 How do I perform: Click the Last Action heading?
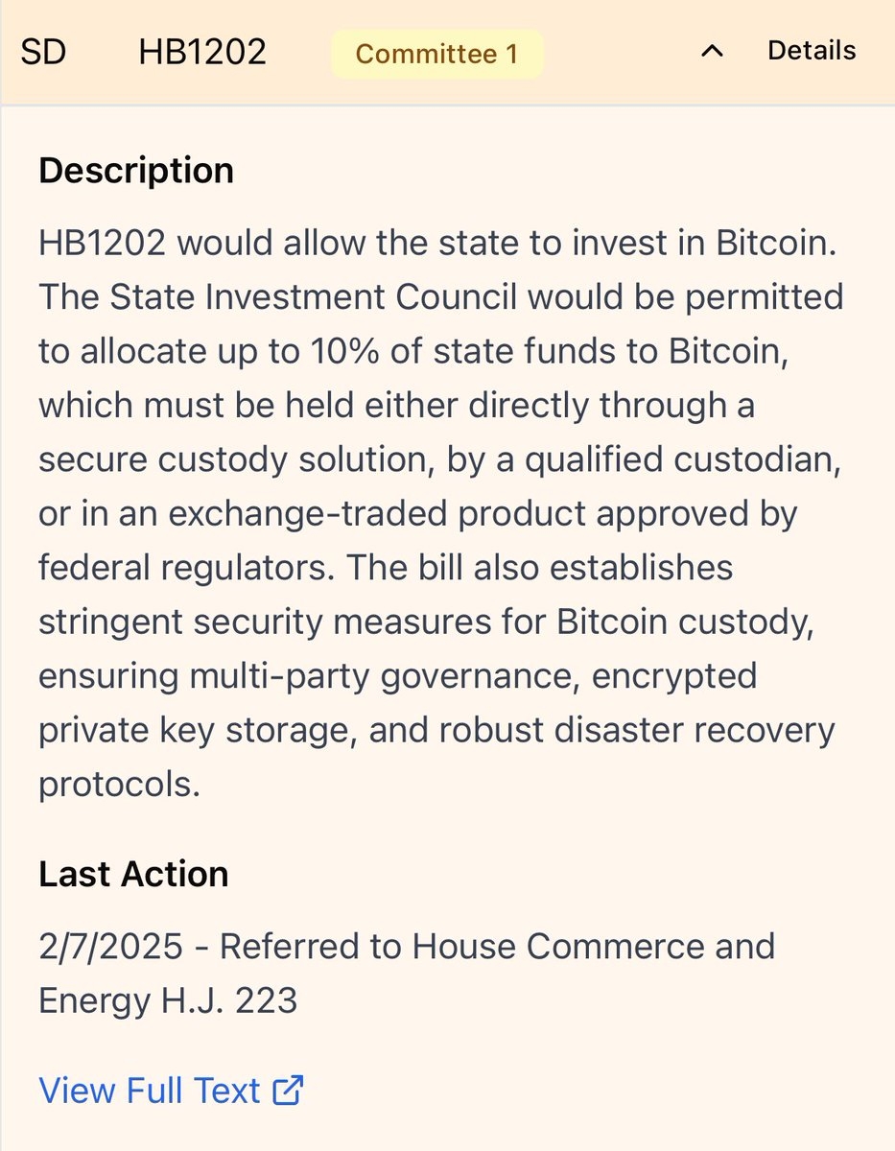(x=133, y=874)
